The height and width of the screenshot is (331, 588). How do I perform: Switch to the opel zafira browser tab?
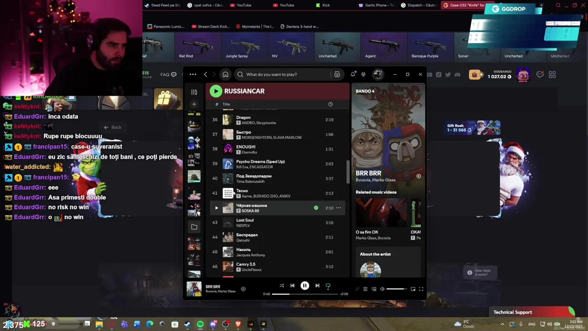[205, 5]
